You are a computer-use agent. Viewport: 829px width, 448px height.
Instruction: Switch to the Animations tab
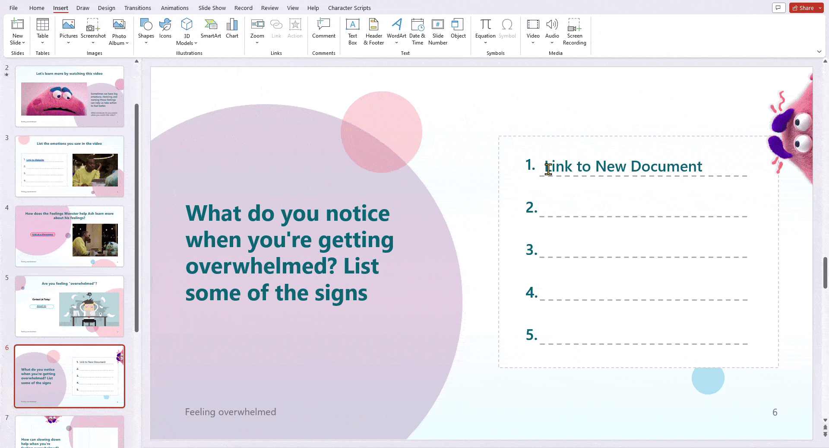[174, 8]
